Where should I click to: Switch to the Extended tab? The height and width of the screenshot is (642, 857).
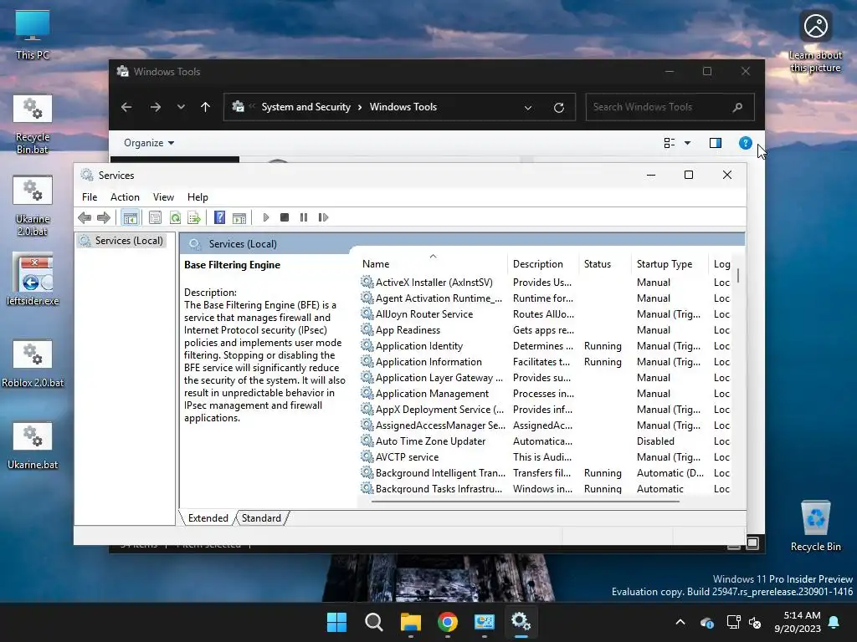(208, 518)
